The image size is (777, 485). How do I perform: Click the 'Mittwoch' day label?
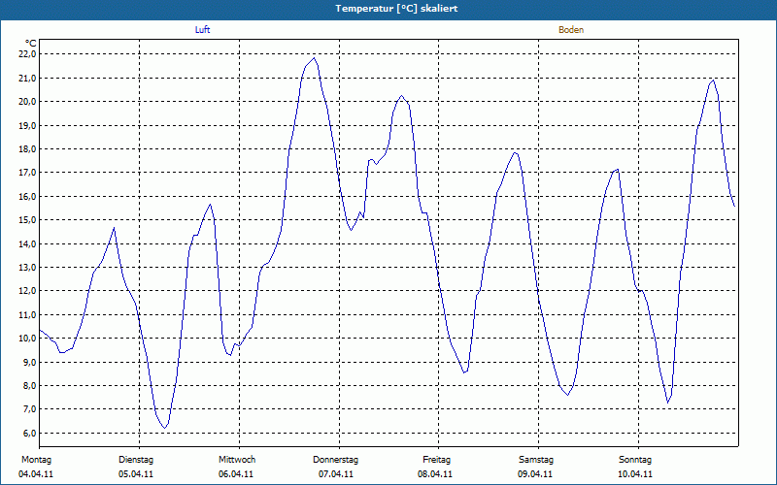pos(237,460)
